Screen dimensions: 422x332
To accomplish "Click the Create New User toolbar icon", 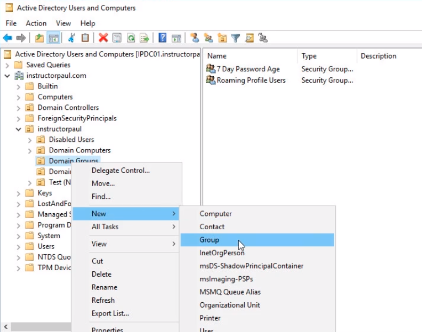I will 194,38.
